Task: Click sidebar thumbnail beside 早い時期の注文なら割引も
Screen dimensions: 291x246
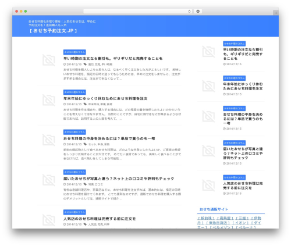Action: (x=208, y=52)
